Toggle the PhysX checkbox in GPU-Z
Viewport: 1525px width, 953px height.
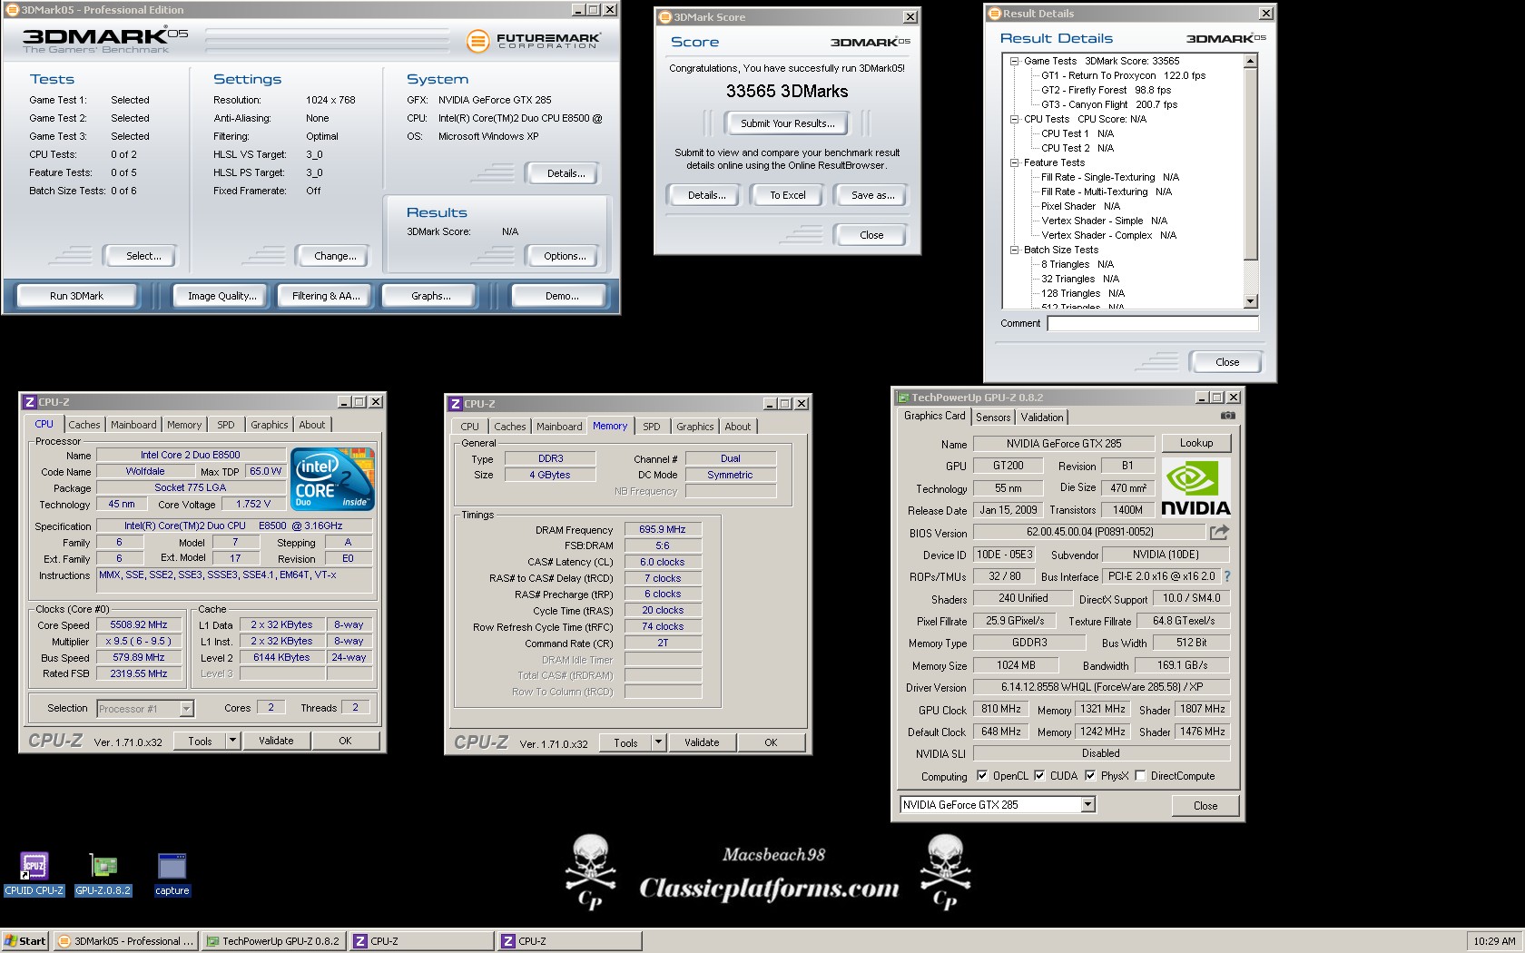pos(1090,776)
